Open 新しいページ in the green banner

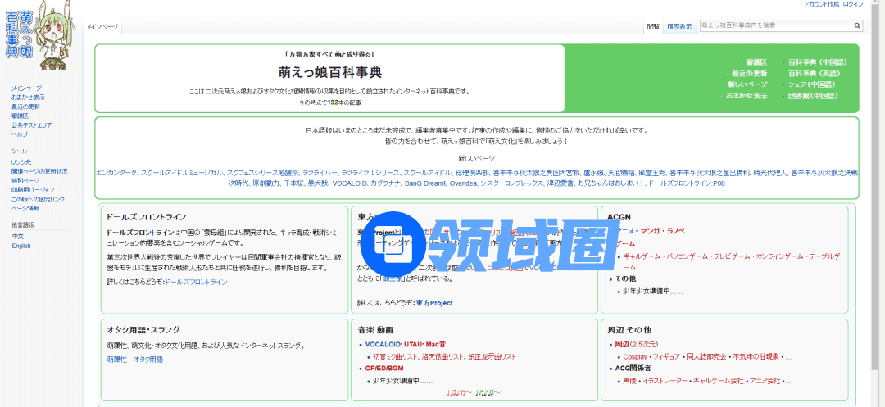coord(747,84)
